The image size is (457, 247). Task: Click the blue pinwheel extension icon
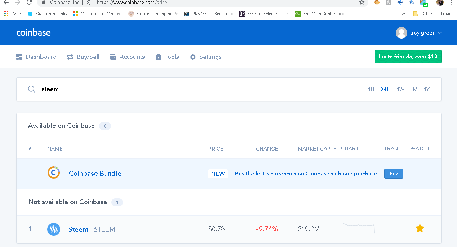[x=400, y=3]
